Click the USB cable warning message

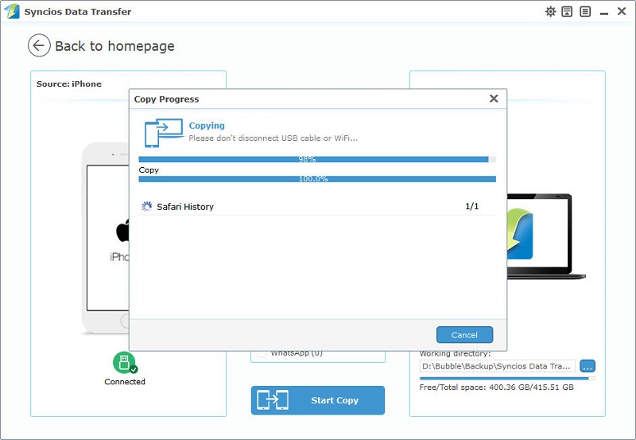click(x=273, y=138)
